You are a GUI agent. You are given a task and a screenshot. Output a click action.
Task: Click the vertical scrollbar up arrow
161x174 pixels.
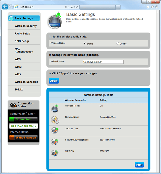pos(158,12)
